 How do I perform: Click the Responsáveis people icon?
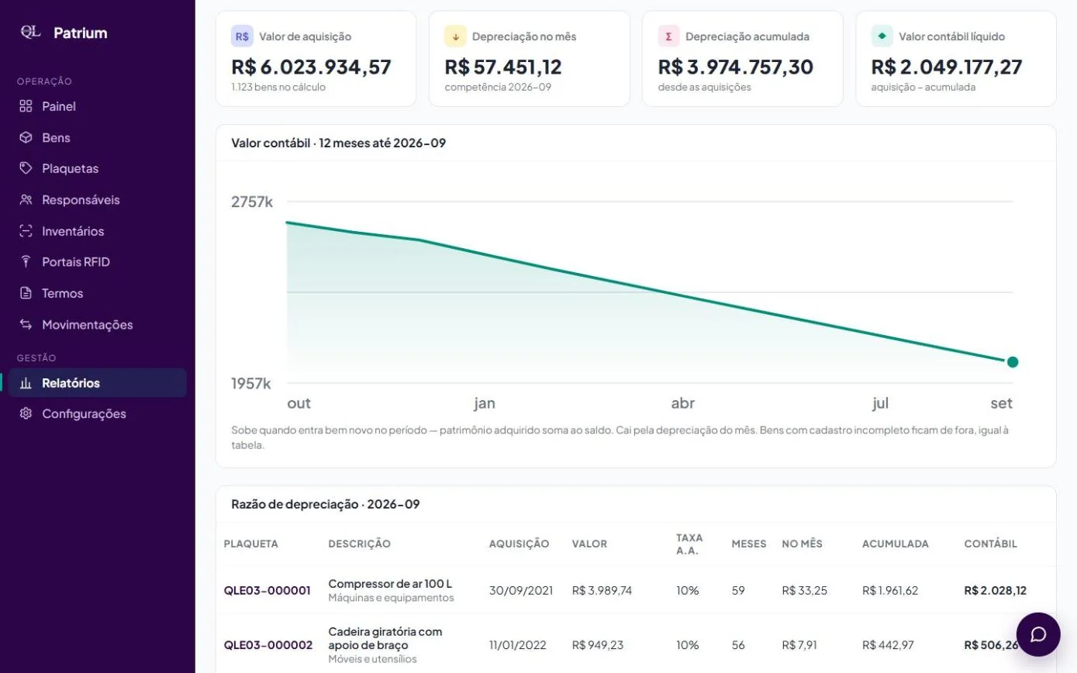(x=26, y=199)
